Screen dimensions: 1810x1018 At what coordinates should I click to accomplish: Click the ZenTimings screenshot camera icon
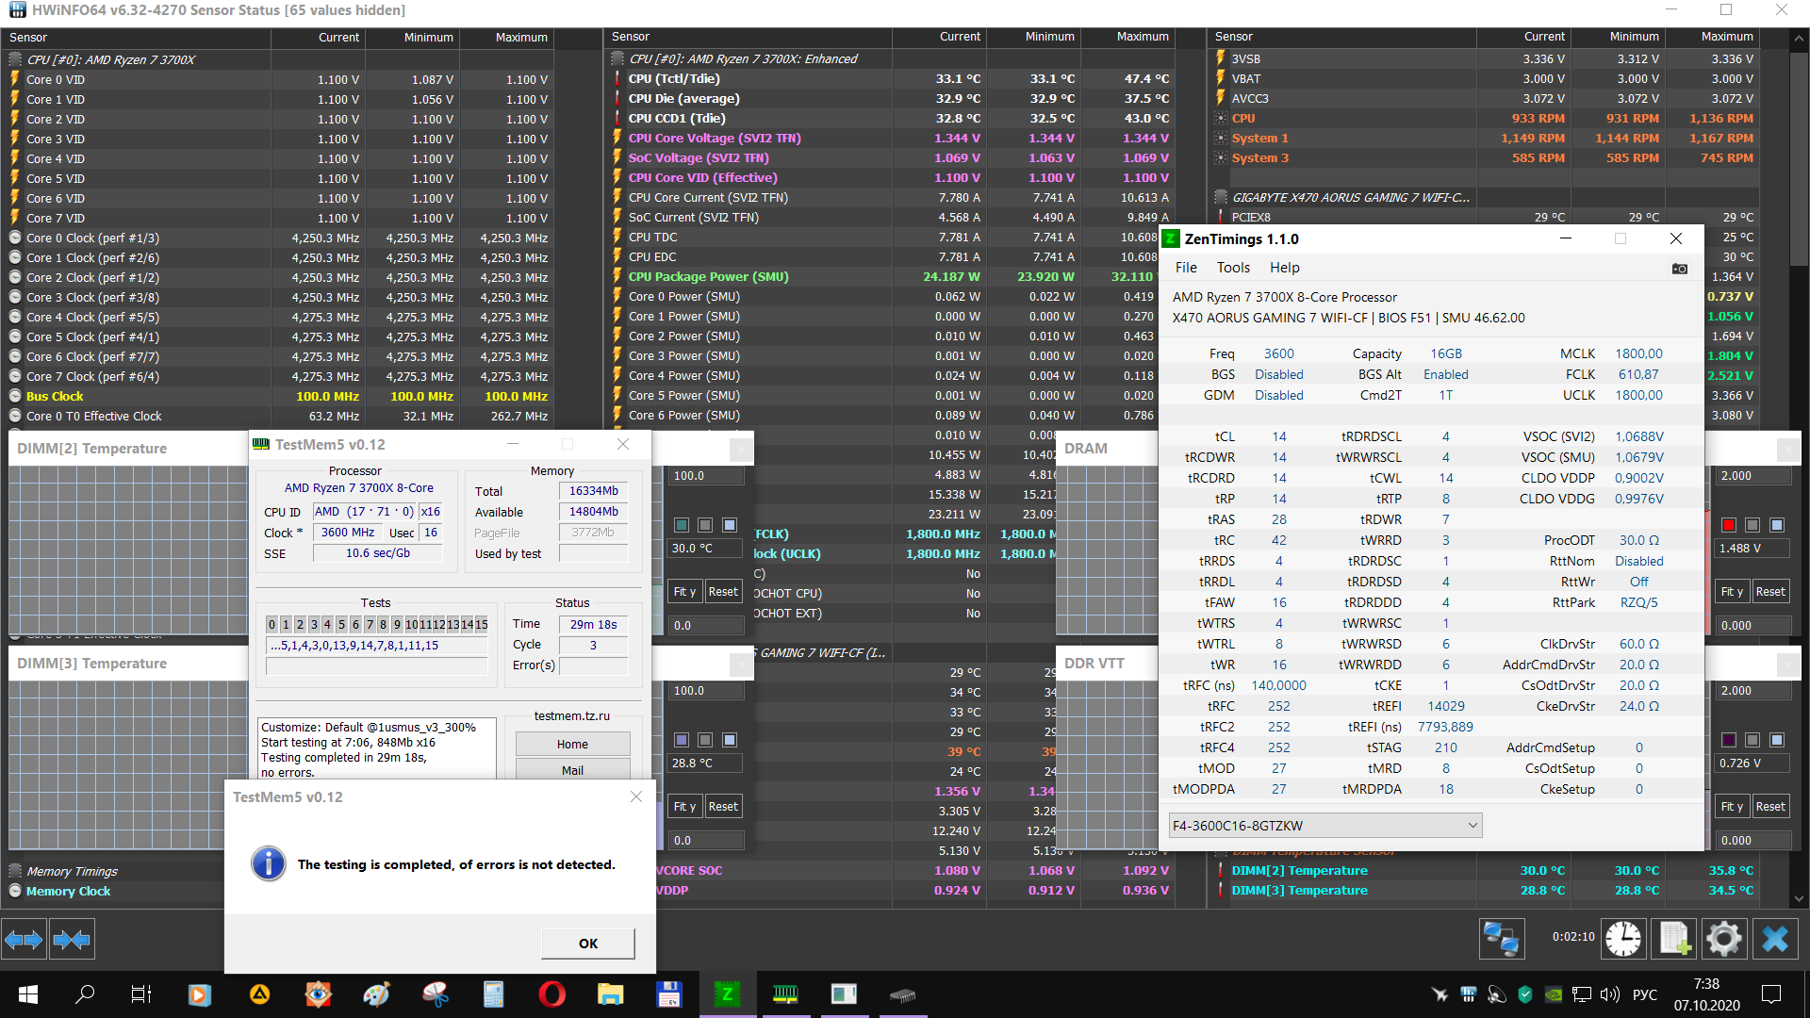[x=1679, y=269]
